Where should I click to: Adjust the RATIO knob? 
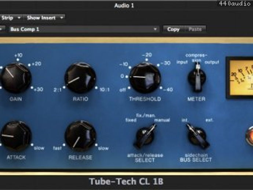click(80, 78)
